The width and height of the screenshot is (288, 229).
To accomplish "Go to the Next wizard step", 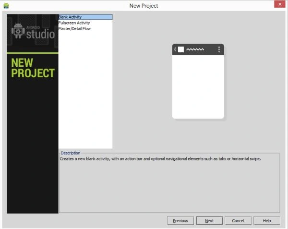I will 209,220.
